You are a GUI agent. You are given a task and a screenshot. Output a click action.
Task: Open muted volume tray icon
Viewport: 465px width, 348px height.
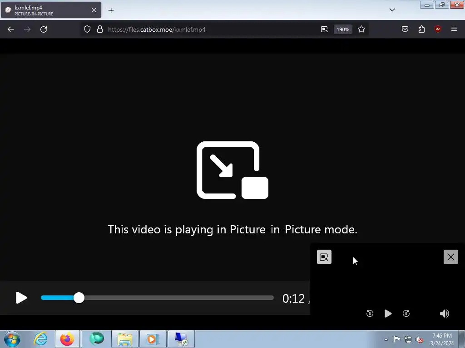point(419,339)
